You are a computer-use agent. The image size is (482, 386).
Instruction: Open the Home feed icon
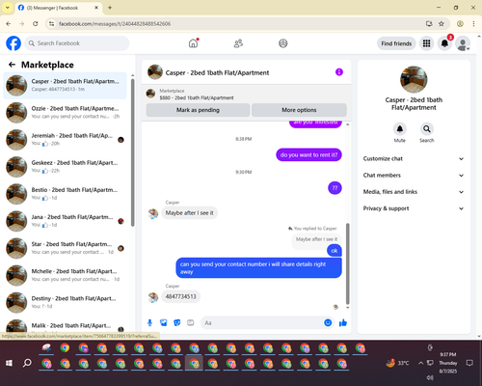point(193,43)
